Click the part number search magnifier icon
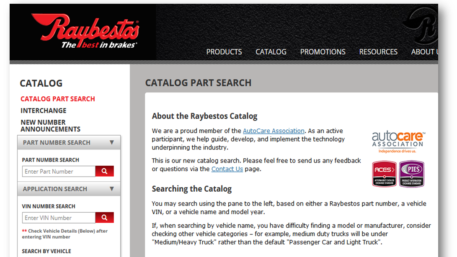This screenshot has height=257, width=457. (104, 171)
